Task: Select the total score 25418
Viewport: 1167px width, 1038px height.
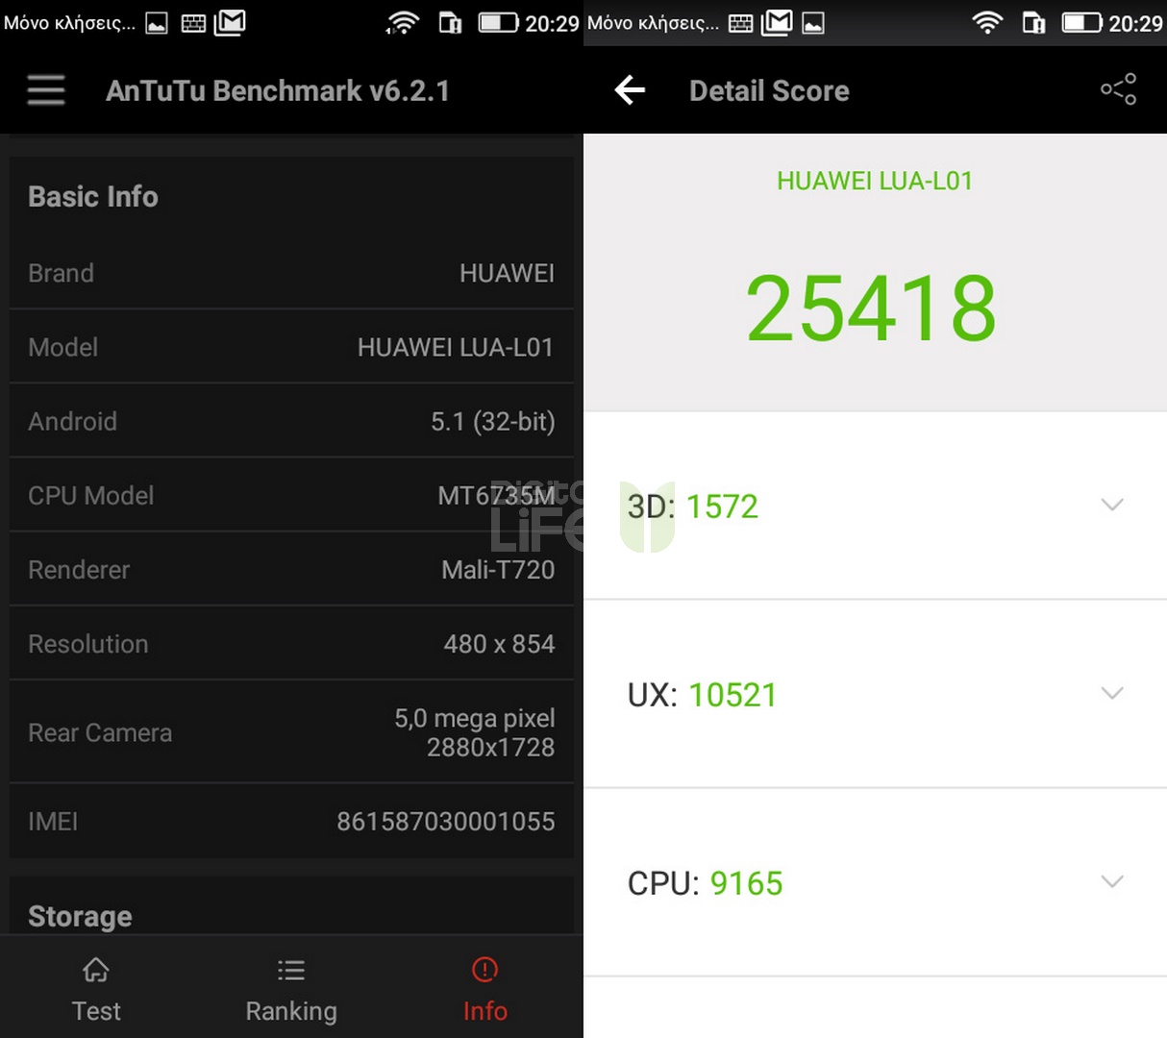Action: (871, 308)
